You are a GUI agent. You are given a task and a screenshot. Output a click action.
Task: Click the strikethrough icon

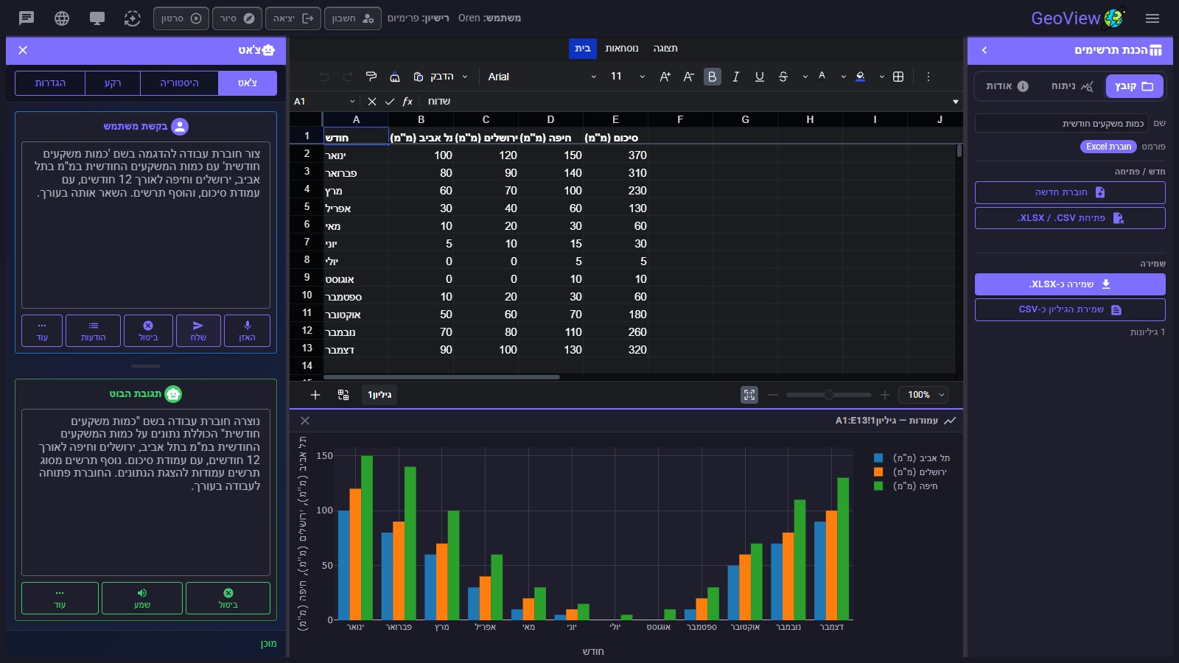(783, 77)
